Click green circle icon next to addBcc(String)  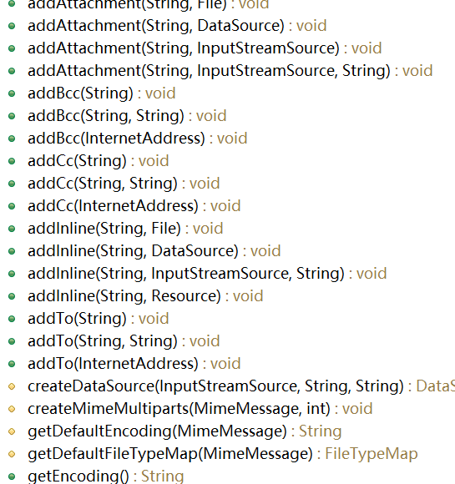pos(12,93)
